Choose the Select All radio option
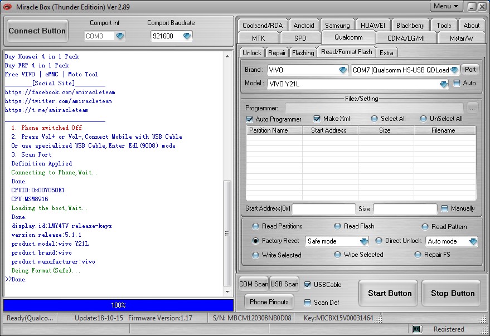490x336 pixels. tap(374, 119)
